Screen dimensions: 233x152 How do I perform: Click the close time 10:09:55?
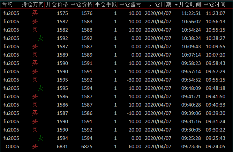pos(216,47)
